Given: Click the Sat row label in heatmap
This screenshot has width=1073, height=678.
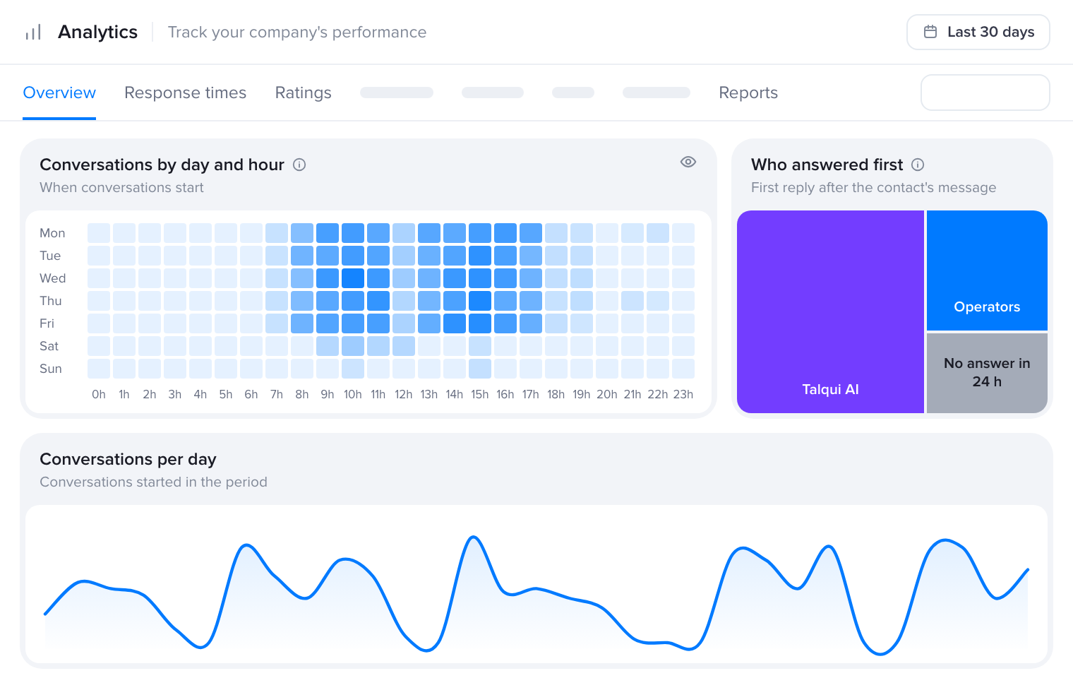Looking at the screenshot, I should [x=49, y=346].
